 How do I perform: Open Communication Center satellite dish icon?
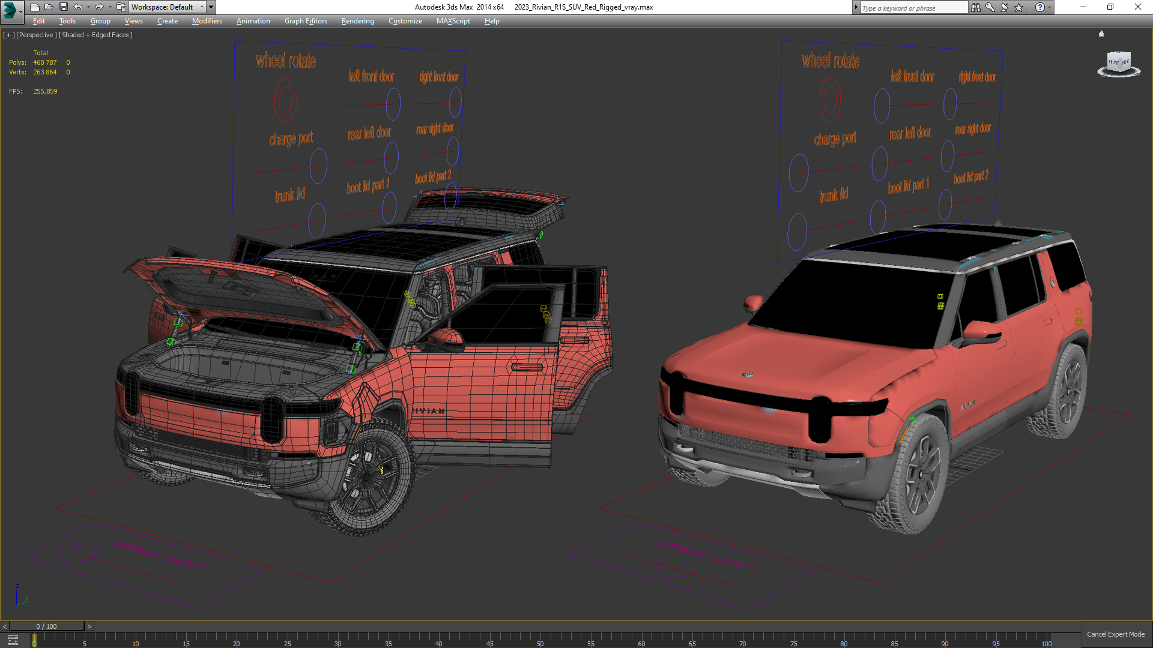(x=1005, y=7)
